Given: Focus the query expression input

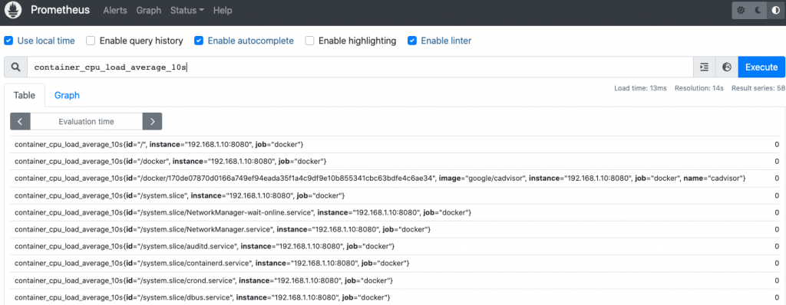Looking at the screenshot, I should click(x=360, y=67).
